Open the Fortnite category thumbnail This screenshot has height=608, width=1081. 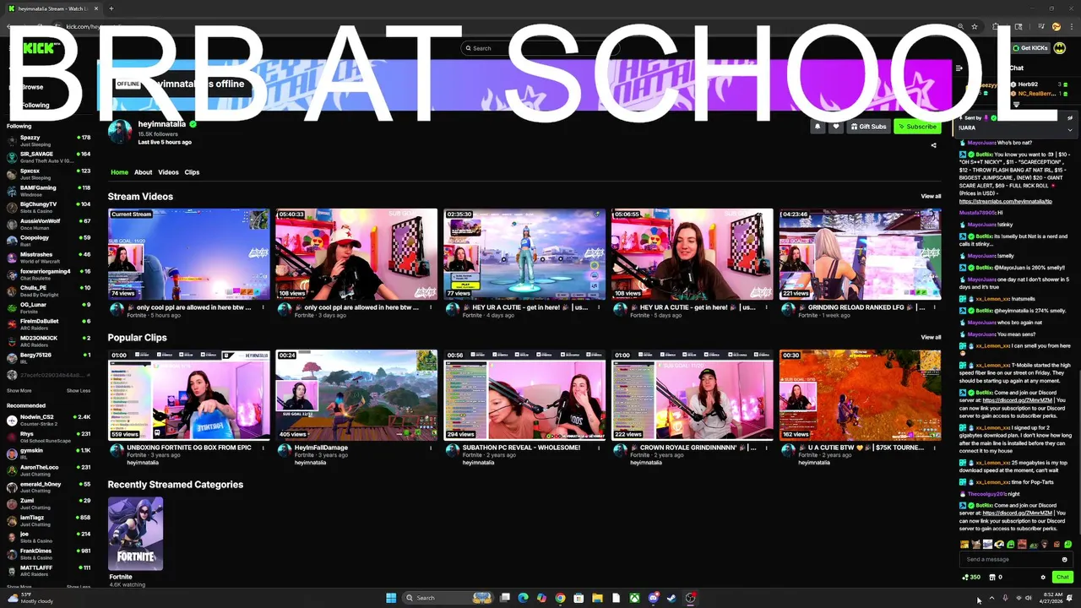[x=135, y=534]
